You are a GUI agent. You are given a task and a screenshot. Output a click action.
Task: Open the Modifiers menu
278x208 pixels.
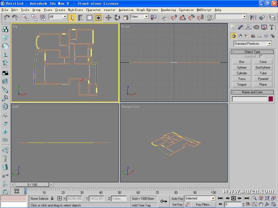coord(75,10)
